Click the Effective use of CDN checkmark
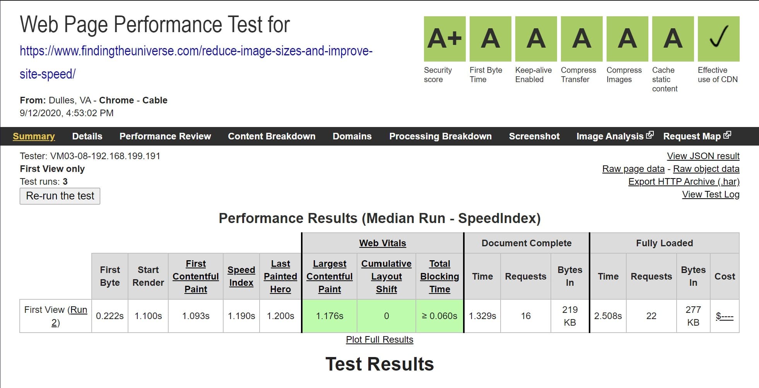Viewport: 759px width, 388px height. tap(718, 38)
